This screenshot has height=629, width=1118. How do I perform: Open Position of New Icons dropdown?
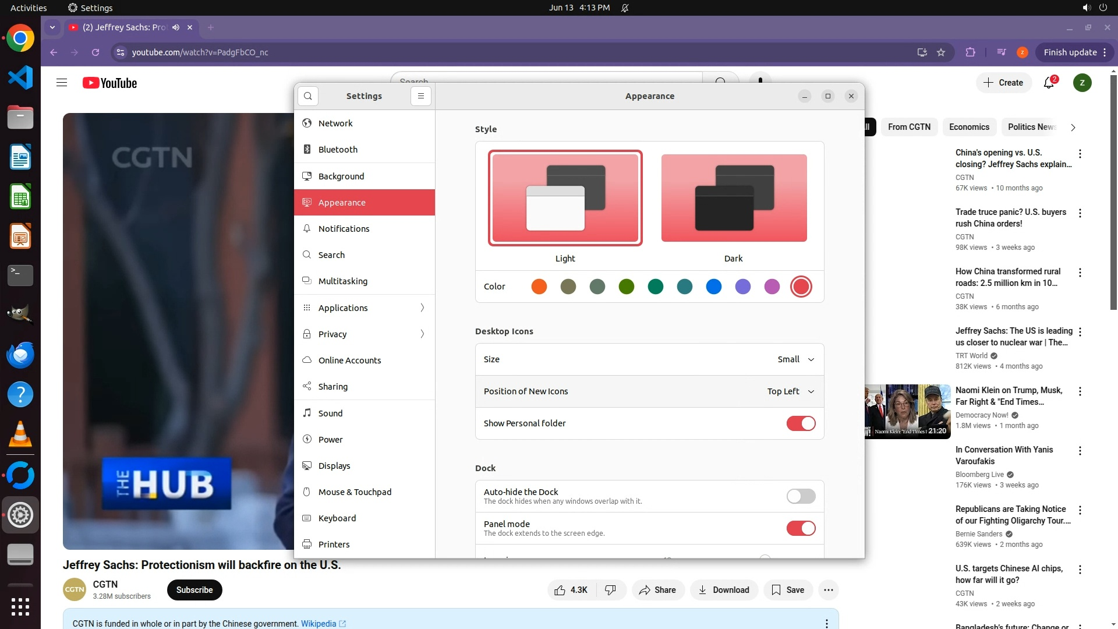pos(790,391)
